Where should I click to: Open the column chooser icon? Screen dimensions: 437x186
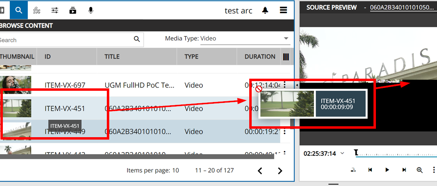pyautogui.click(x=286, y=57)
